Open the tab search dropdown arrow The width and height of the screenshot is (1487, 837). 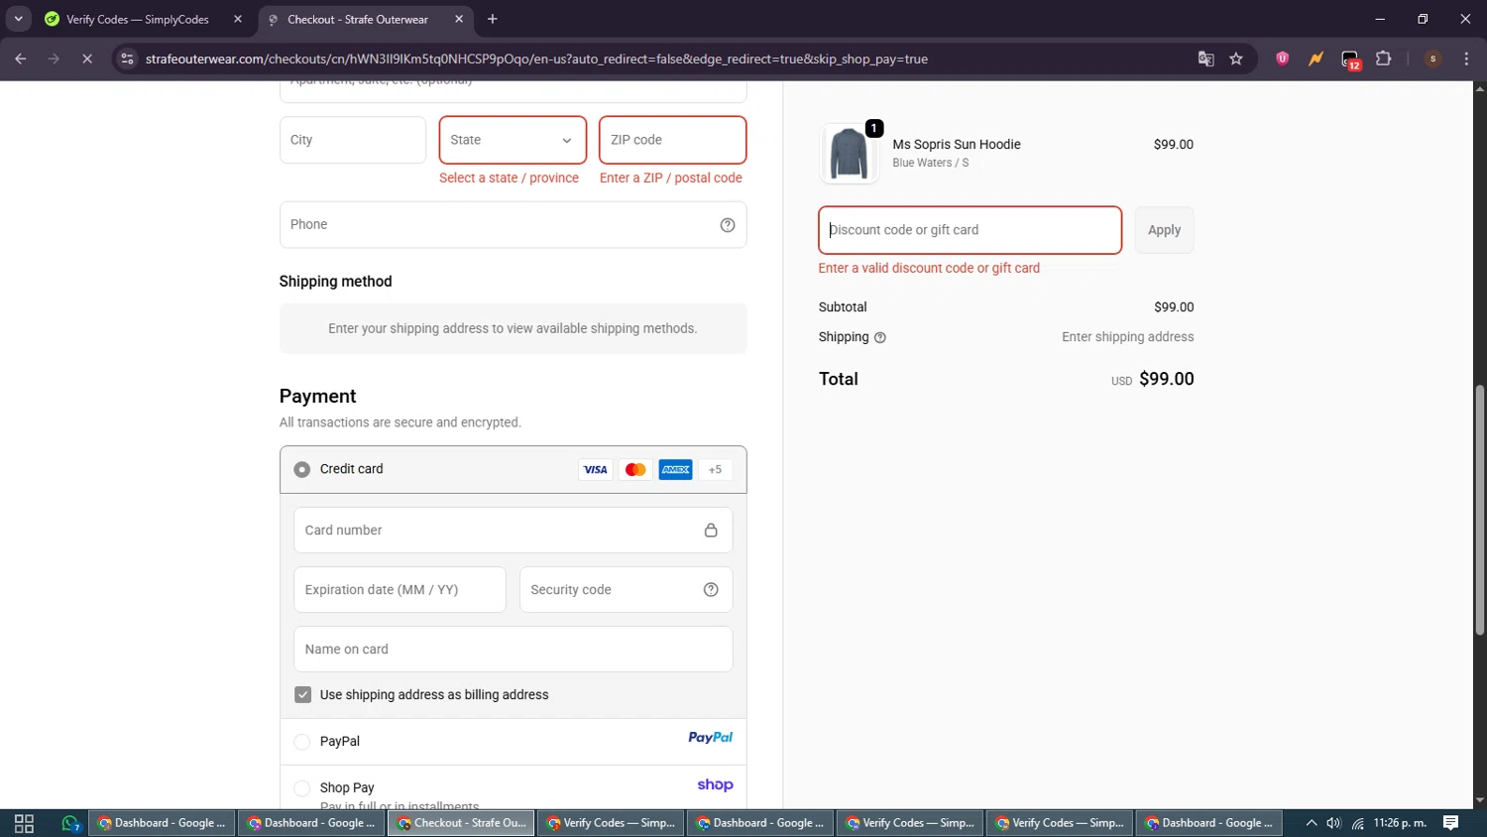click(x=18, y=19)
